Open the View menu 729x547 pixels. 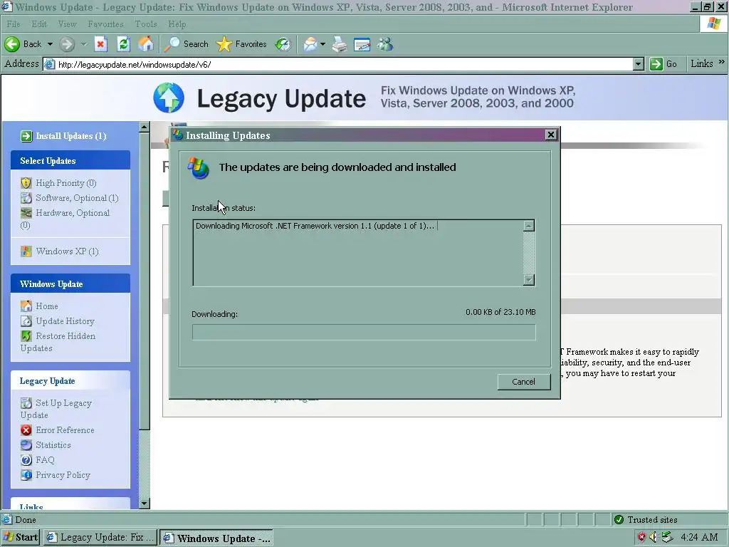click(x=67, y=24)
